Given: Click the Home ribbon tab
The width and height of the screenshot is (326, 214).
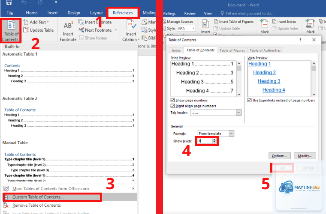Looking at the screenshot, I should click(32, 13).
